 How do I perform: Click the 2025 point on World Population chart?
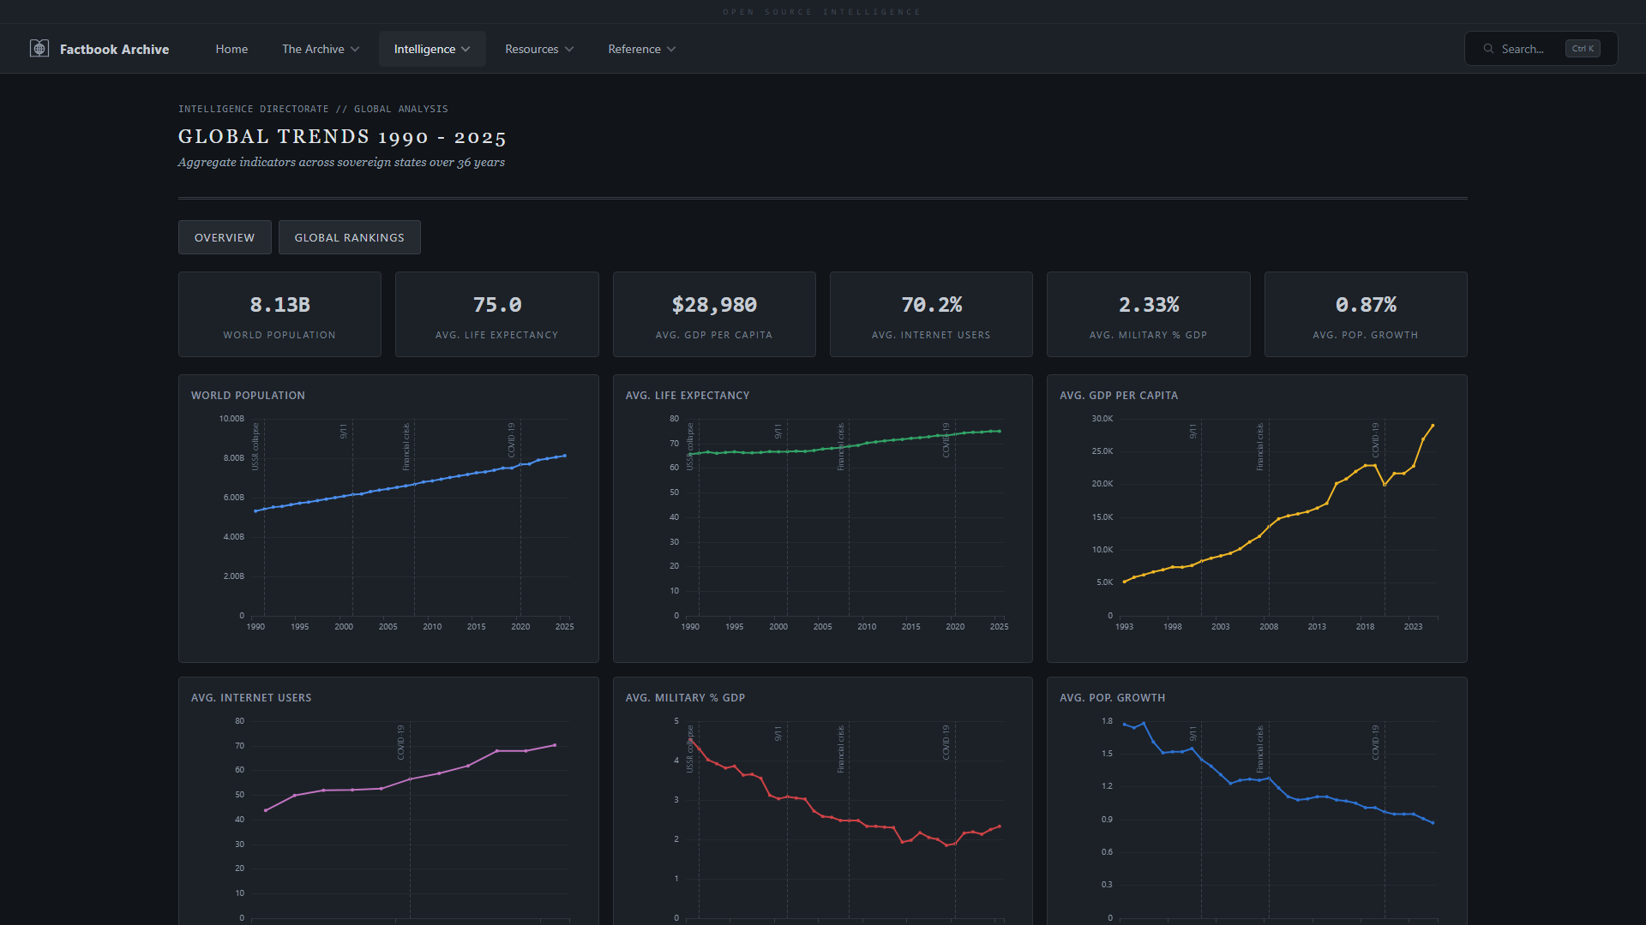tap(564, 456)
